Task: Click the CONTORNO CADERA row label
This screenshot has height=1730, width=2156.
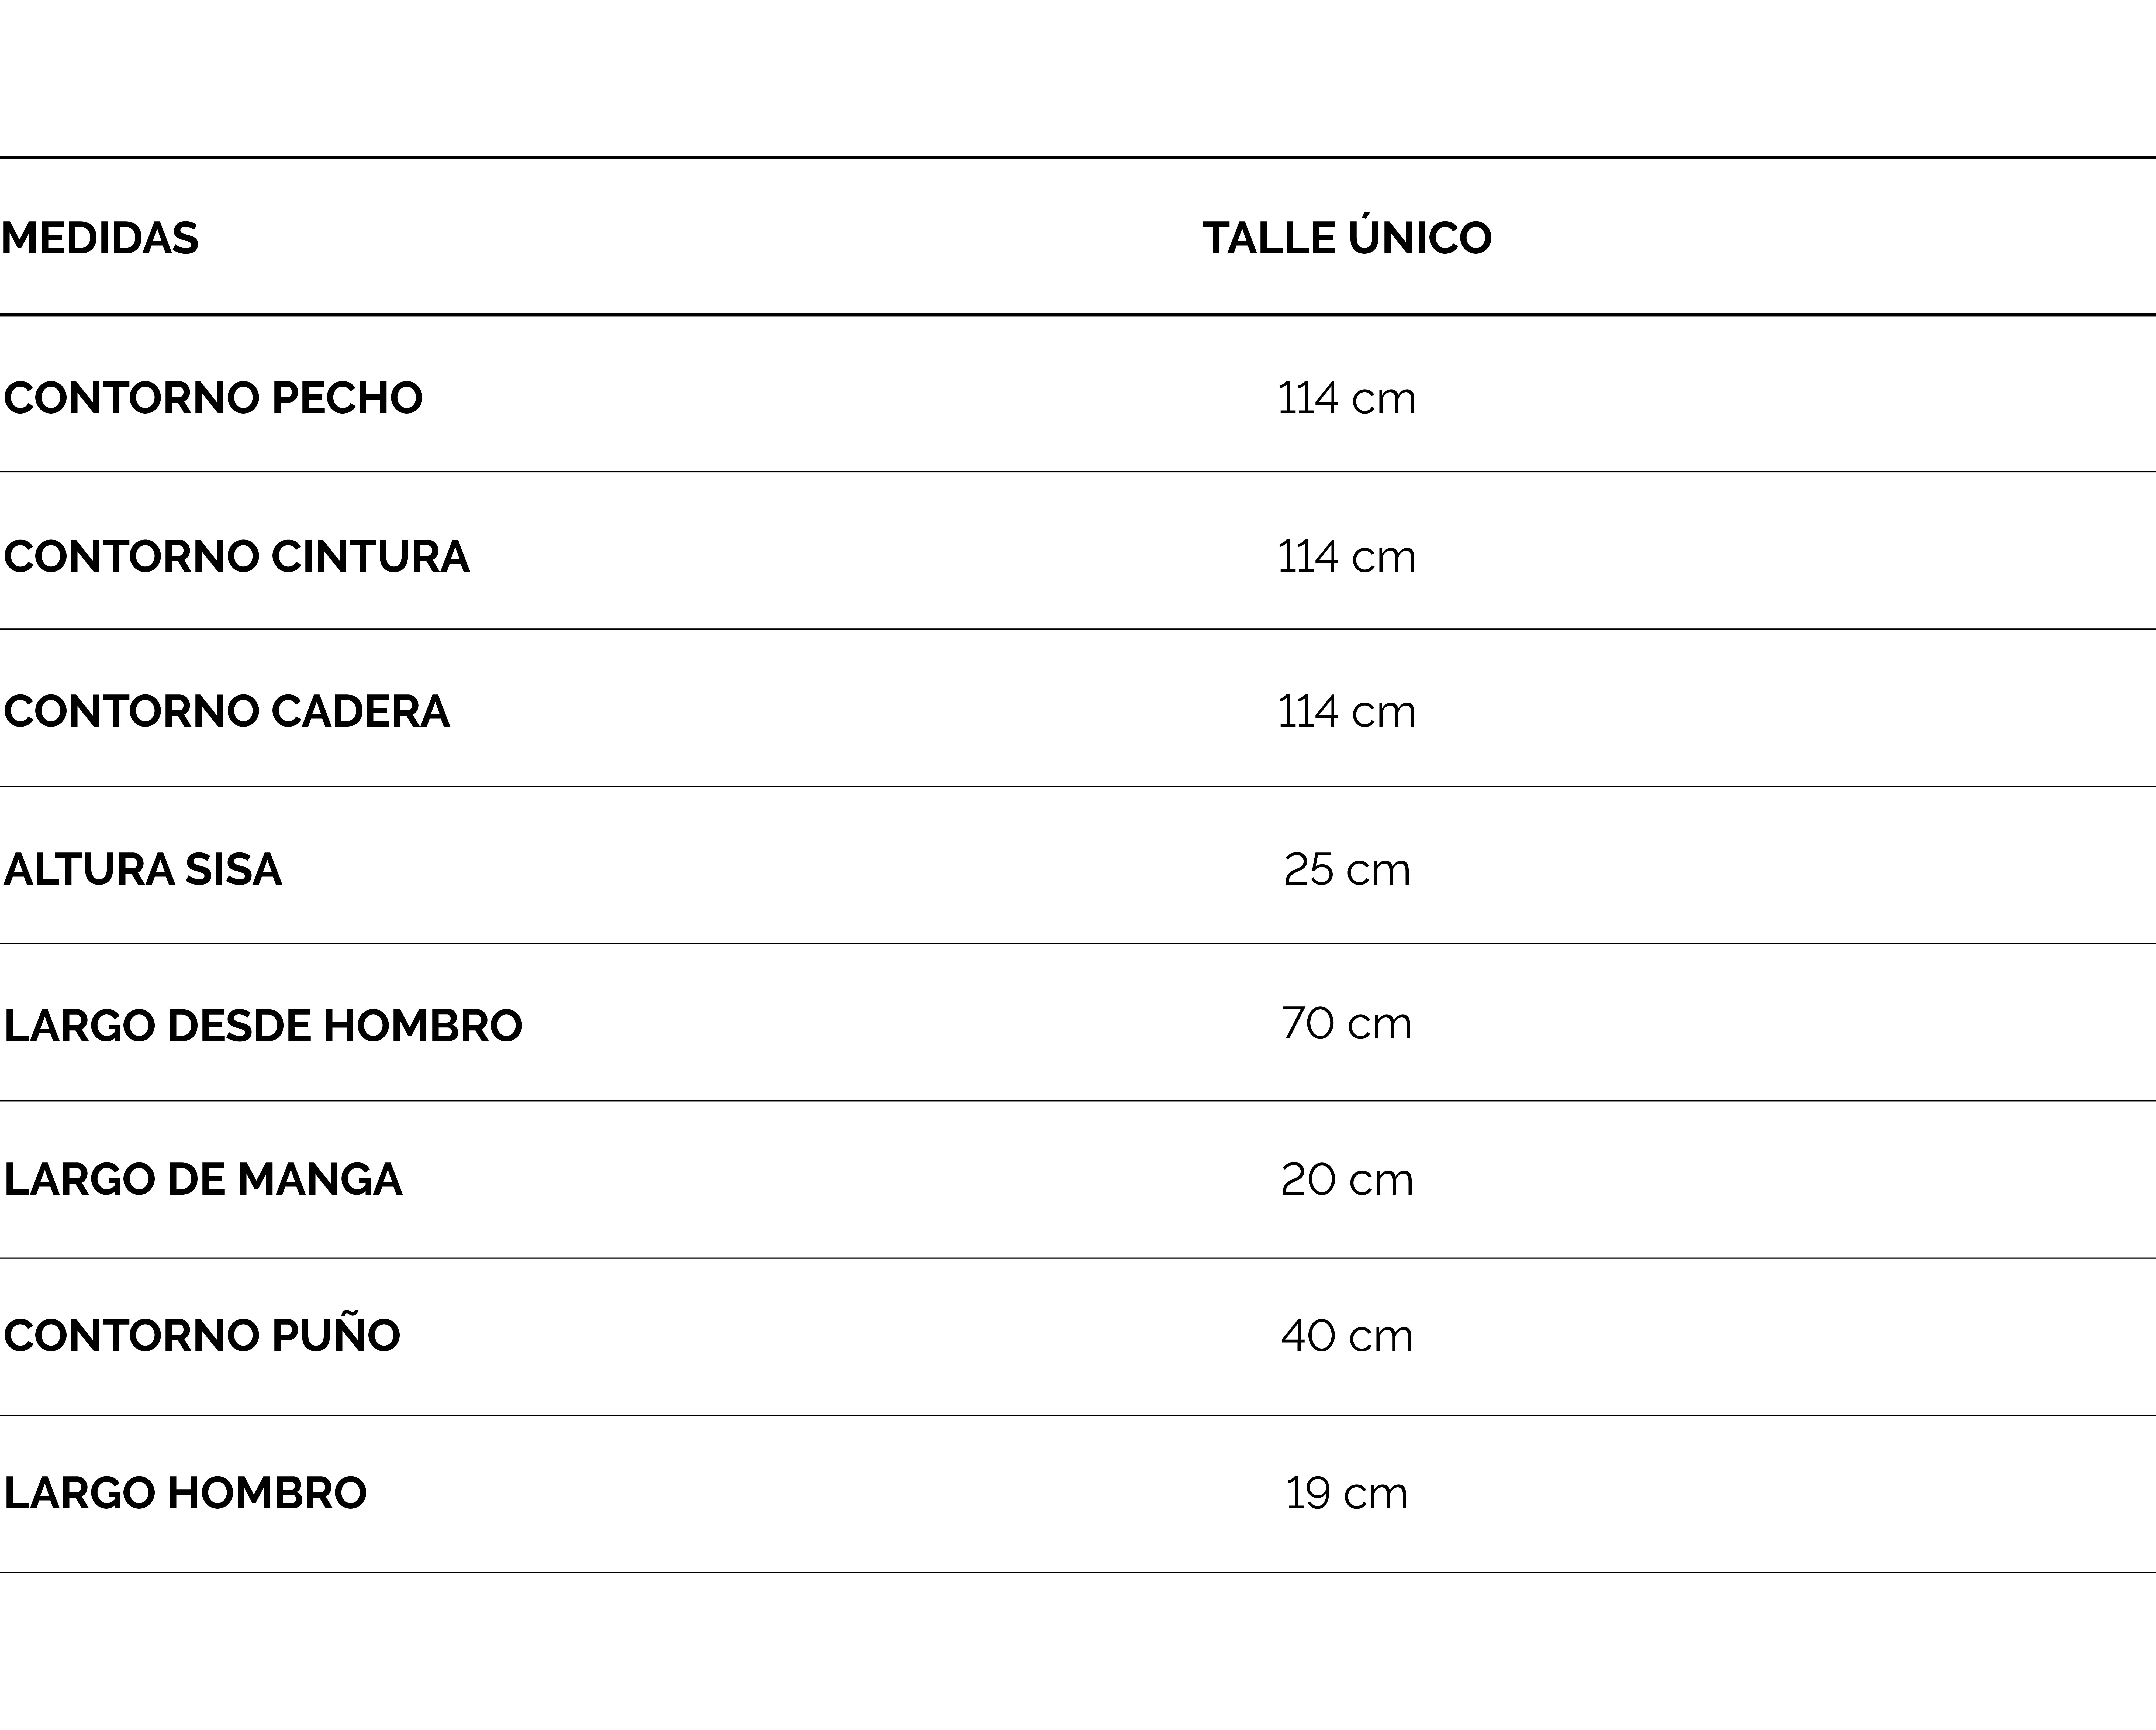Action: (226, 711)
